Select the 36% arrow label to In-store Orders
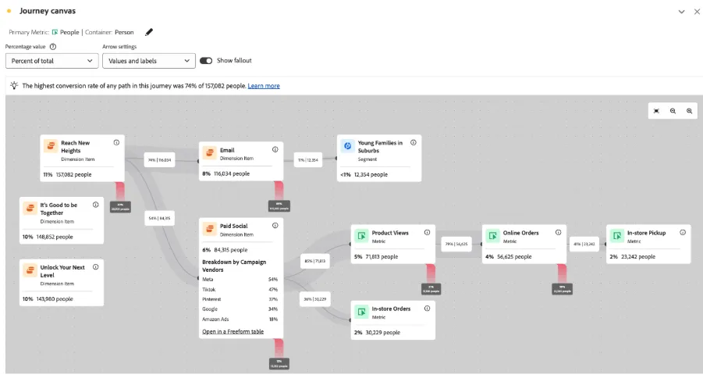This screenshot has width=703, height=375. click(315, 299)
